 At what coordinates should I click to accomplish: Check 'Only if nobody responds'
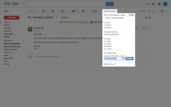[x=105, y=18]
